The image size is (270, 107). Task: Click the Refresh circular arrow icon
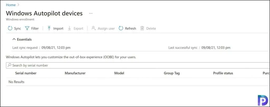coord(121,28)
